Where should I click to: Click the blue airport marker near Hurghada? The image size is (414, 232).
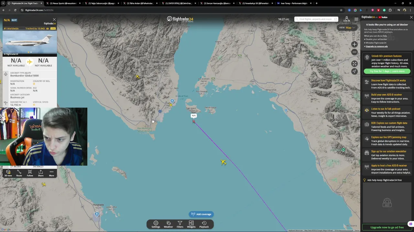click(97, 214)
